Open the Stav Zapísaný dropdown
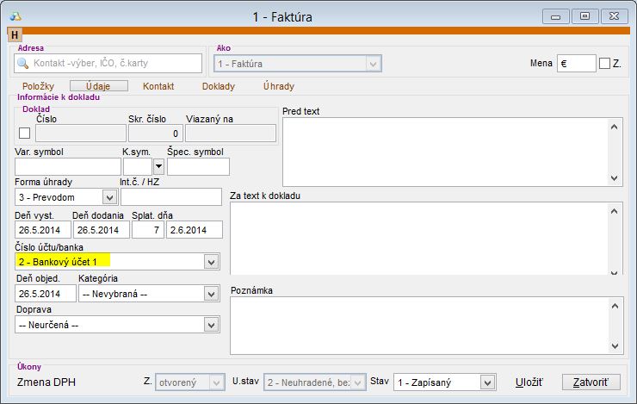This screenshot has width=637, height=404. pyautogui.click(x=487, y=382)
